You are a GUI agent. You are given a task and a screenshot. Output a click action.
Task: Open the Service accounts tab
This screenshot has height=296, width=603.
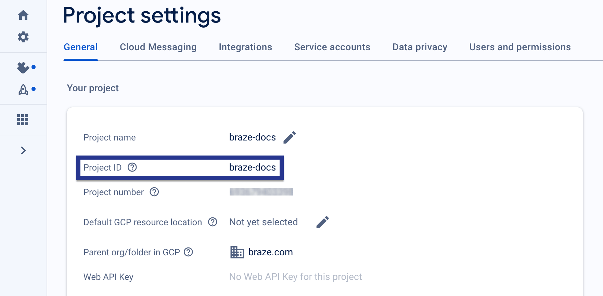click(x=332, y=47)
